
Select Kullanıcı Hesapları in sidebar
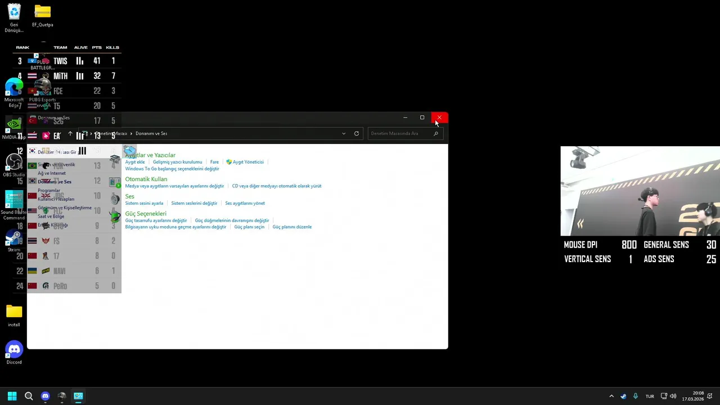pyautogui.click(x=56, y=199)
